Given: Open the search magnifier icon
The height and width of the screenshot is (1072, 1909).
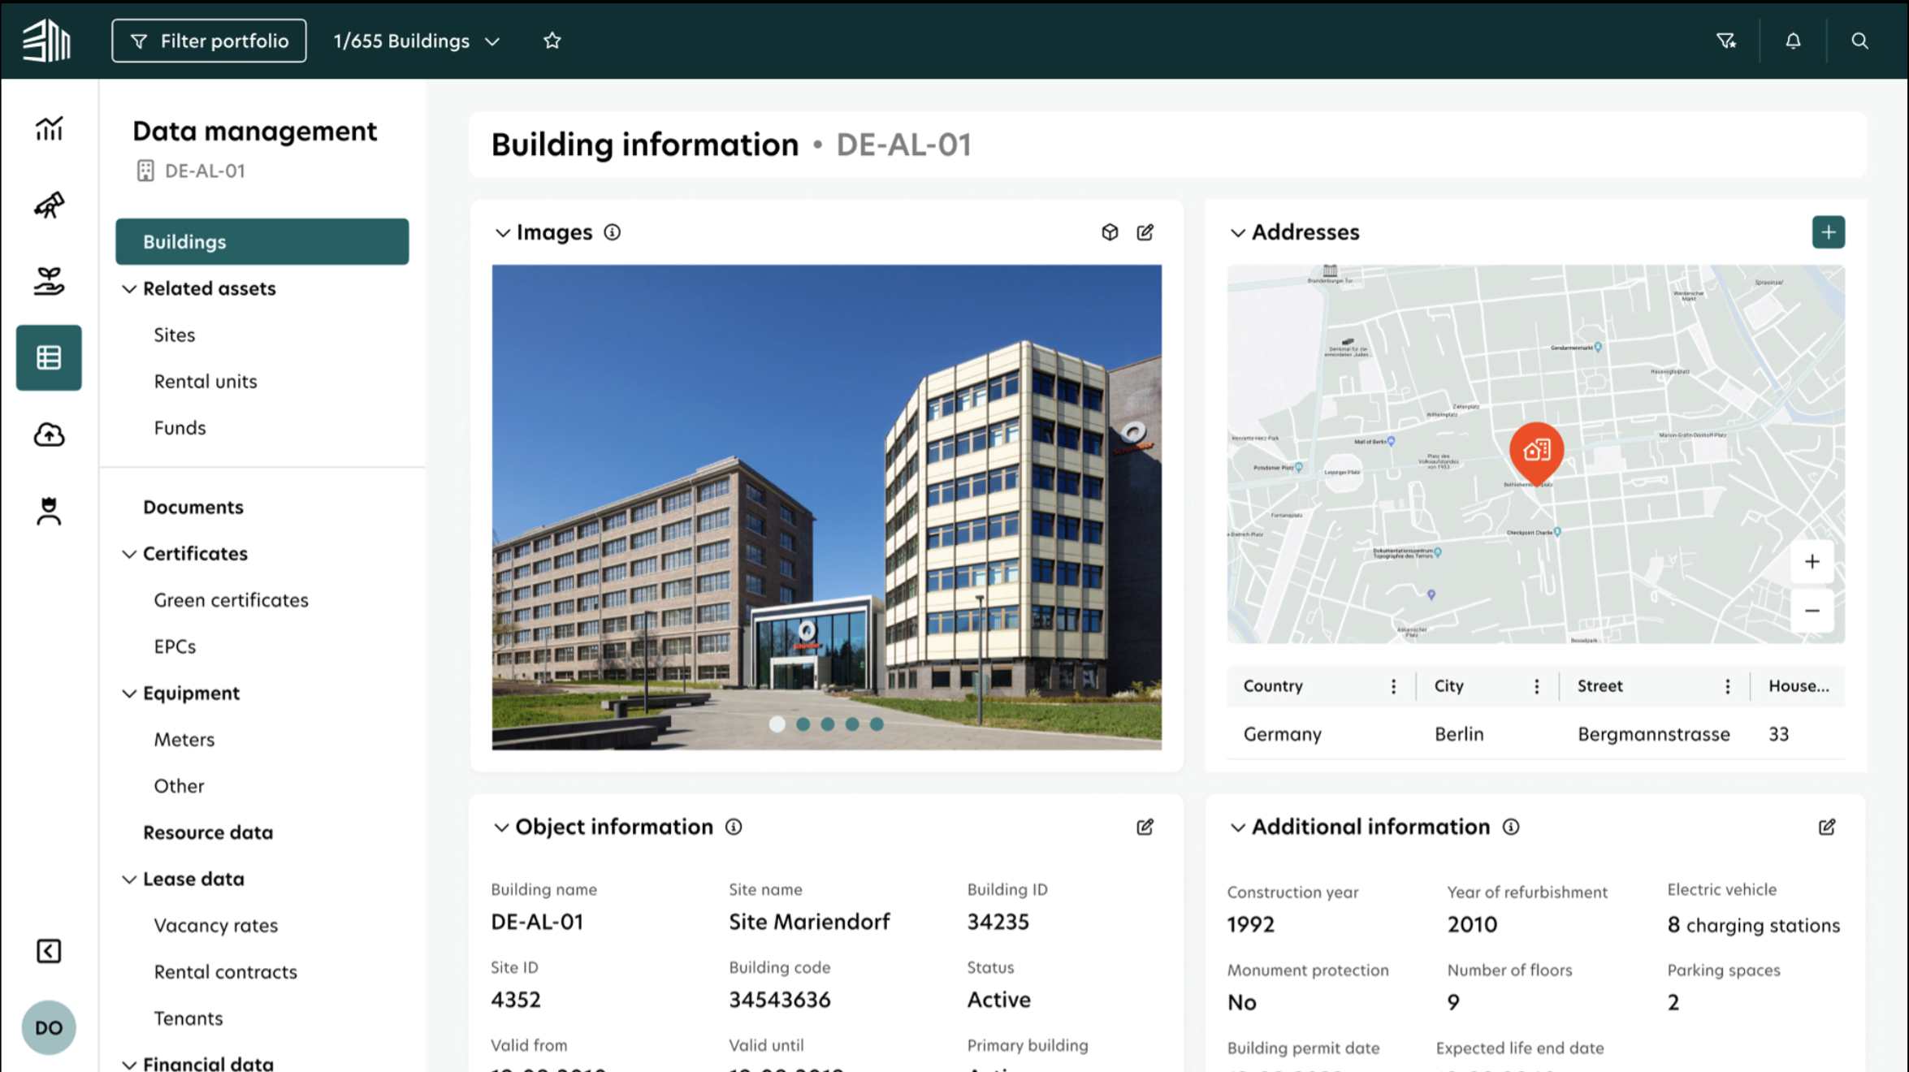Looking at the screenshot, I should tap(1859, 41).
